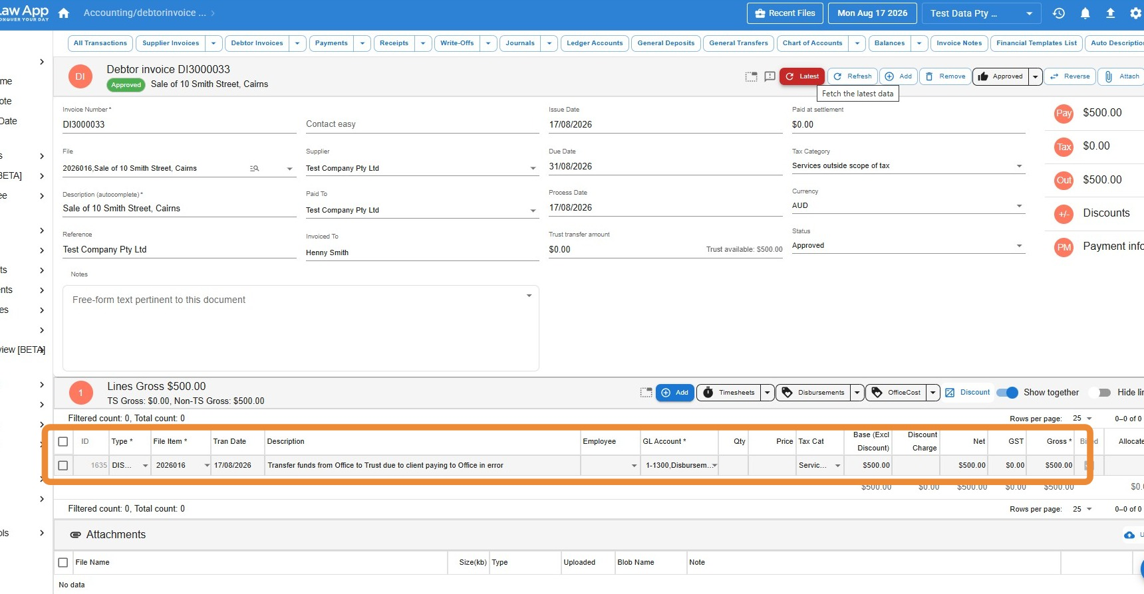Open the File field dropdown arrow
This screenshot has height=594, width=1144.
(x=289, y=169)
